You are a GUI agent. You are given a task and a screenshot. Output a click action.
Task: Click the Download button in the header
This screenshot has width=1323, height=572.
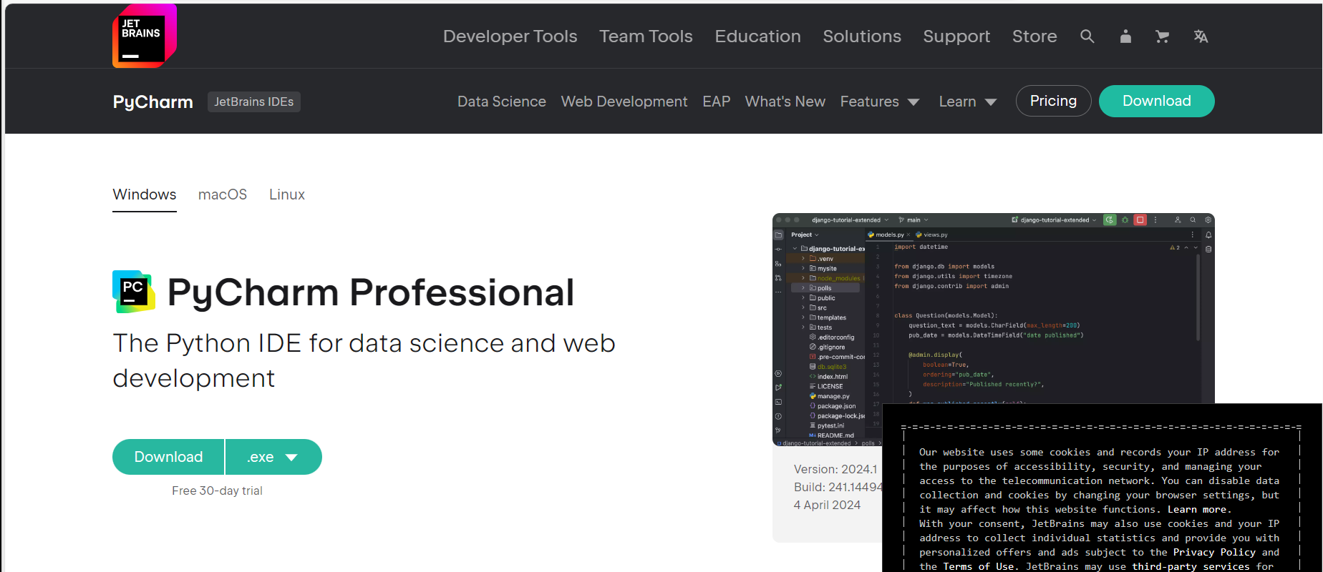coord(1157,101)
